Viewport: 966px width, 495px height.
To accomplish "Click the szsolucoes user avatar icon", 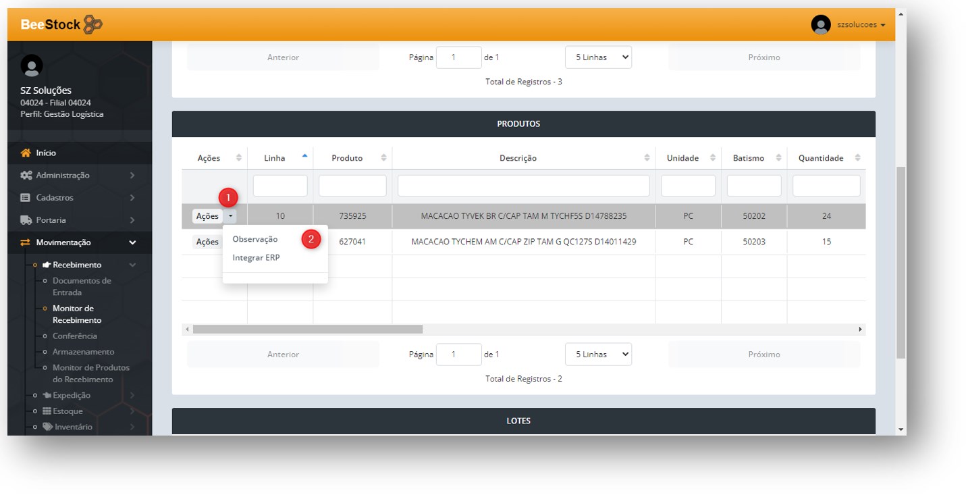I will tap(820, 25).
